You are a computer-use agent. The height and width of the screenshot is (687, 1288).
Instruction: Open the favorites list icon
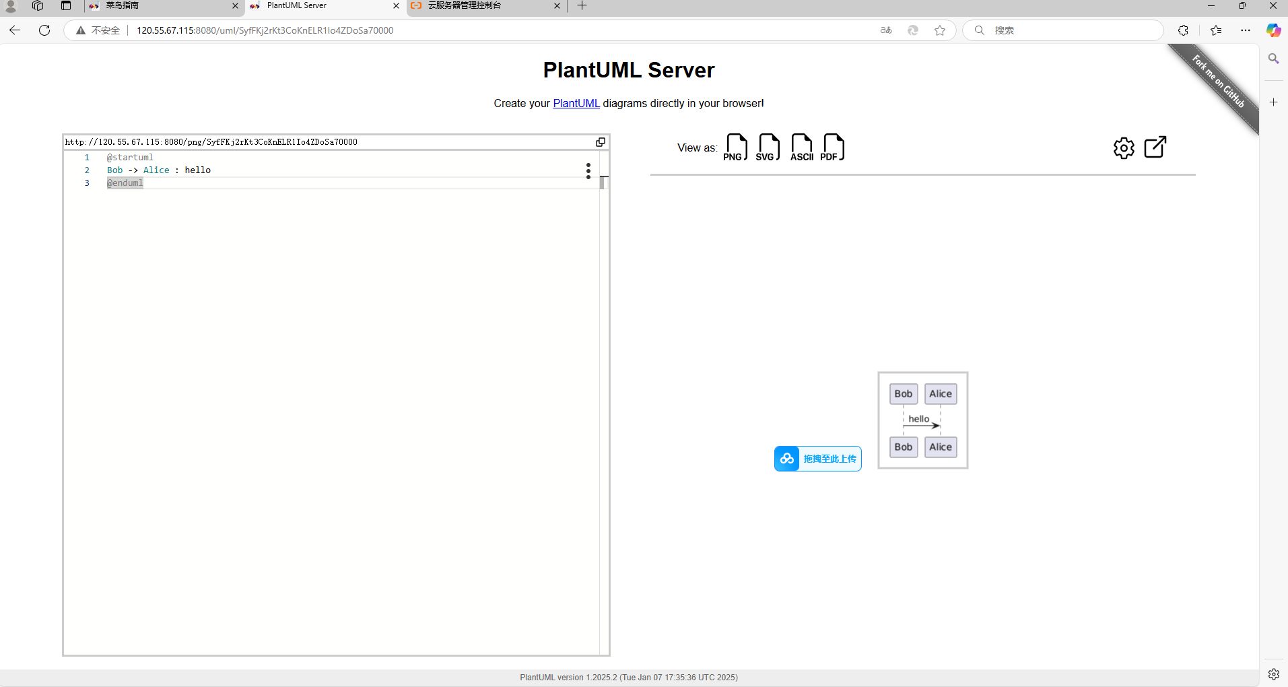tap(1216, 30)
